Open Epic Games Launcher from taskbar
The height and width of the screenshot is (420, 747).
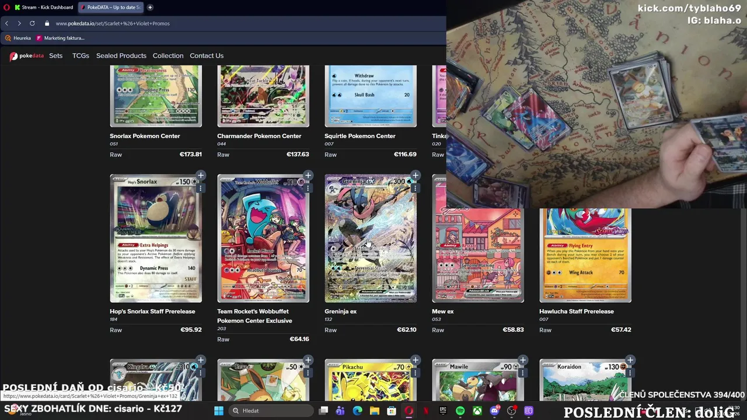443,411
